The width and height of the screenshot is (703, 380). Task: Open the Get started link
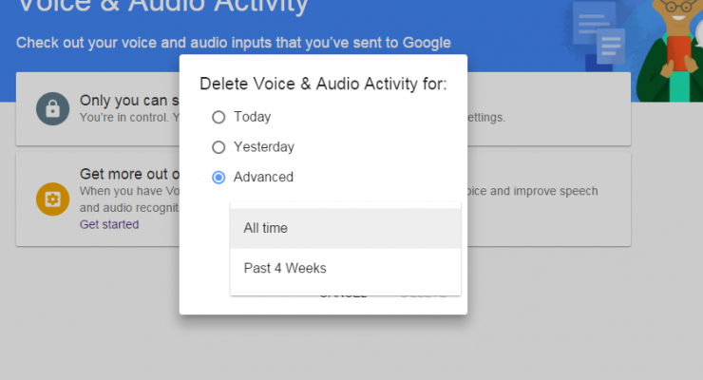(x=108, y=224)
